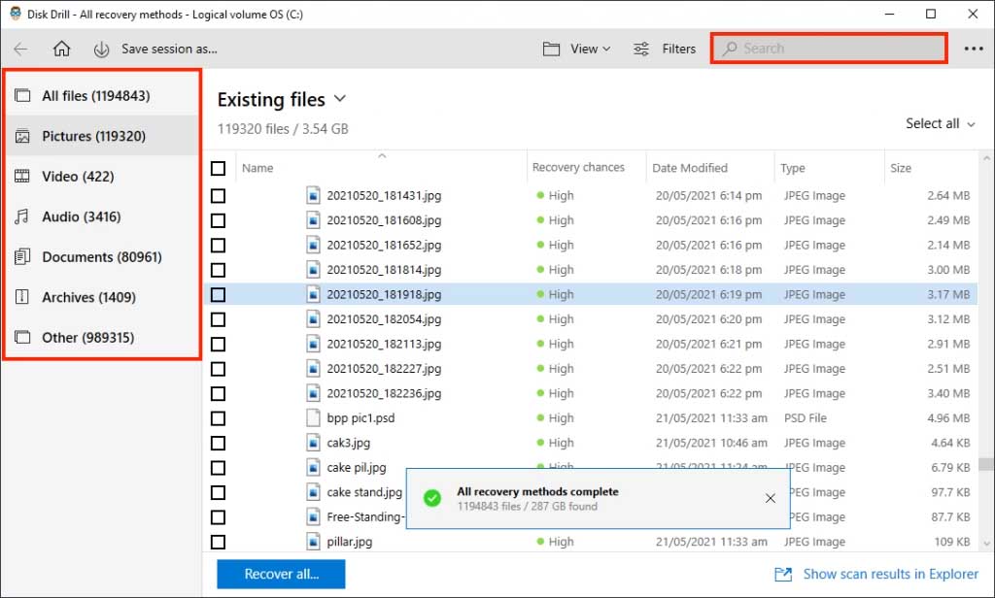Click the Save session download icon

[x=101, y=50]
